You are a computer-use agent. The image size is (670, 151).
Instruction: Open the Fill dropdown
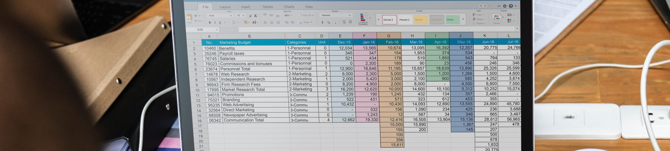pyautogui.click(x=199, y=16)
